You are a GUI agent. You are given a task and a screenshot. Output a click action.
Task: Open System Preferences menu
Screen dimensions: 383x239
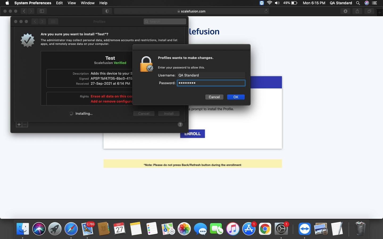coord(33,3)
